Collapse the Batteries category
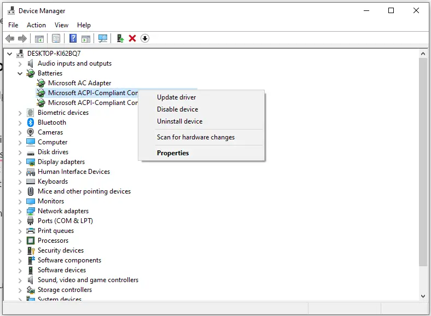 [x=20, y=73]
